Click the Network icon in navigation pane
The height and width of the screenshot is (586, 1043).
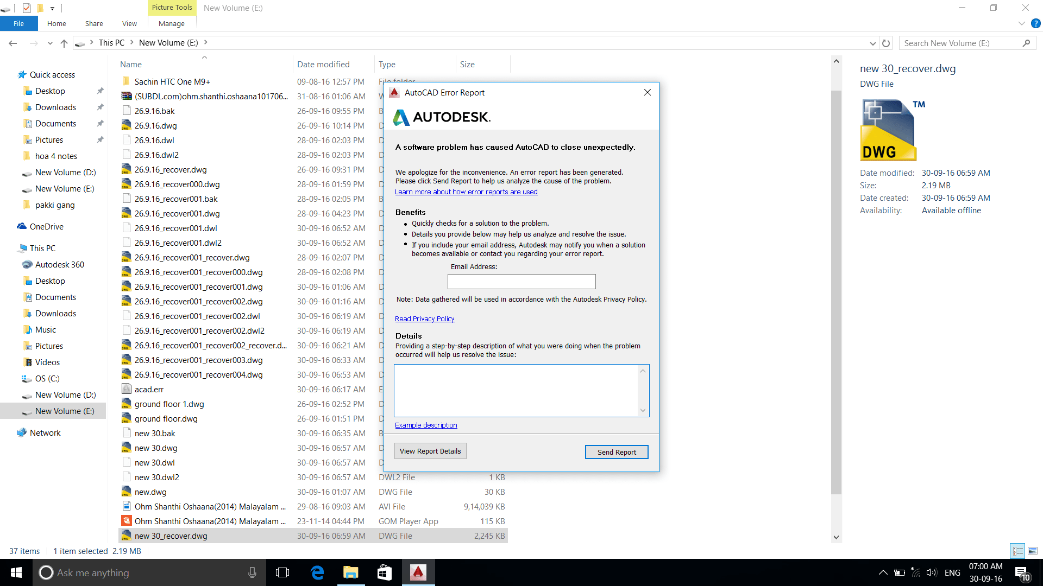click(x=22, y=432)
